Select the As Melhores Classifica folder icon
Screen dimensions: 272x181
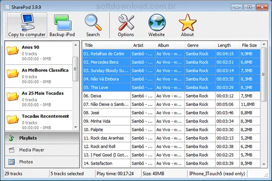coord(13,73)
